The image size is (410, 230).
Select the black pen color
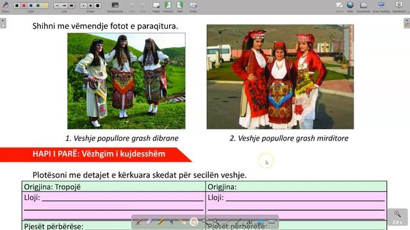(x=17, y=5)
